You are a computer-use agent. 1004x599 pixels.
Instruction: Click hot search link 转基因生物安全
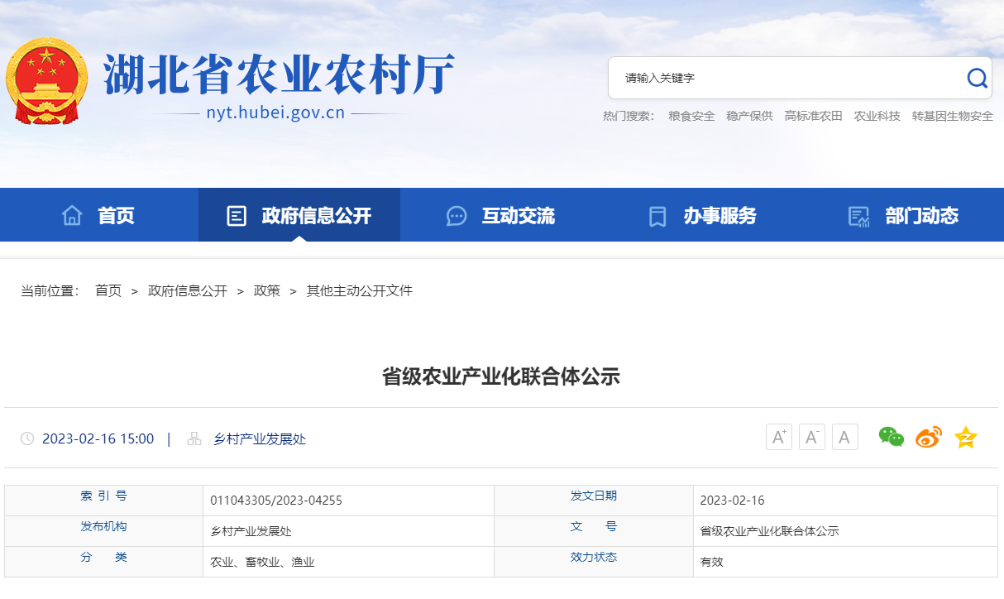(952, 116)
